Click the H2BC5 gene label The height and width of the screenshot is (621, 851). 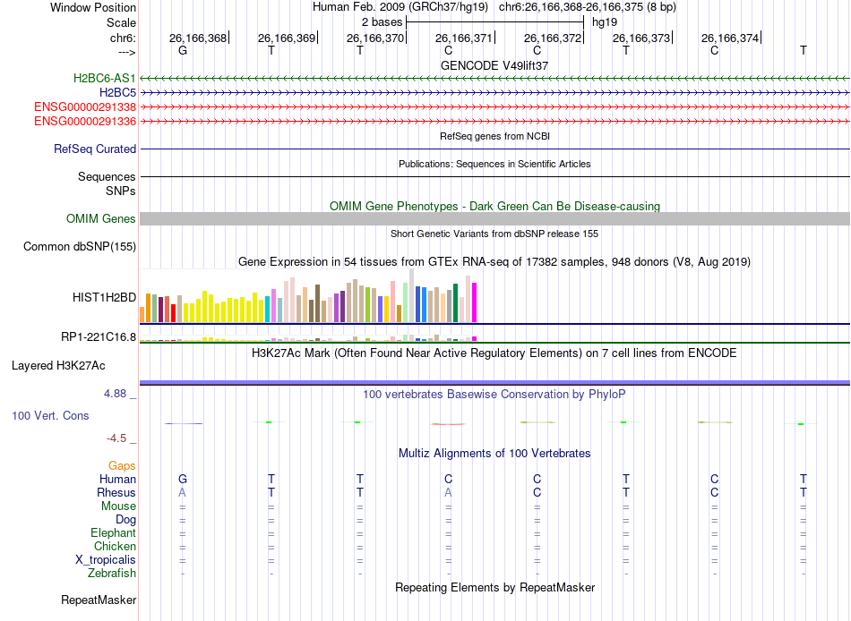click(117, 93)
